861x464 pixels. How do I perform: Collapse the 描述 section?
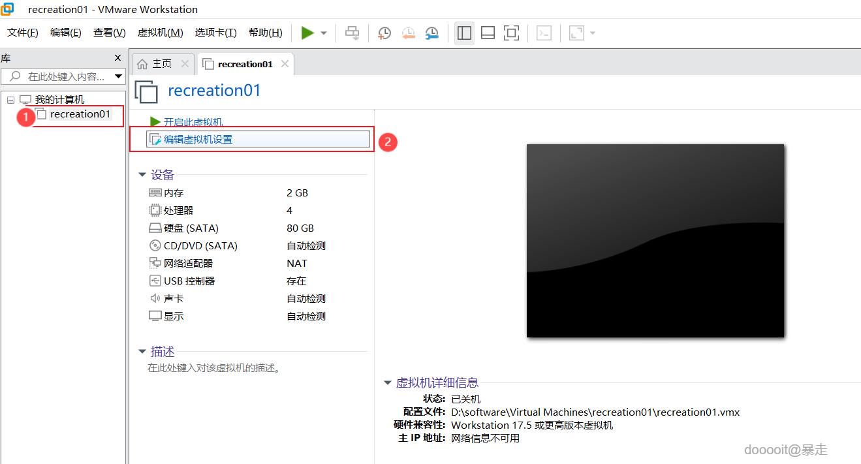click(142, 351)
